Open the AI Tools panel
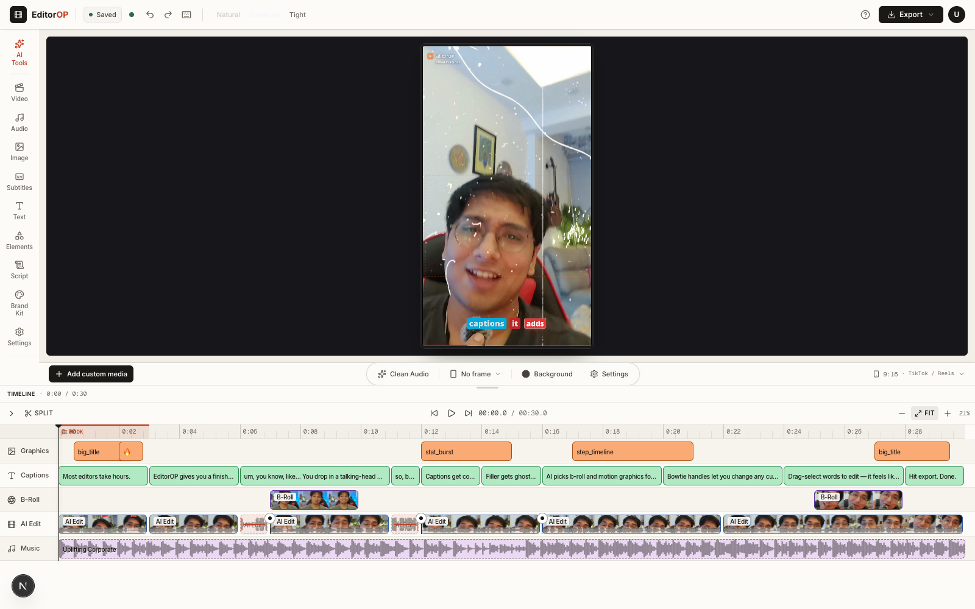This screenshot has height=609, width=975. point(19,52)
